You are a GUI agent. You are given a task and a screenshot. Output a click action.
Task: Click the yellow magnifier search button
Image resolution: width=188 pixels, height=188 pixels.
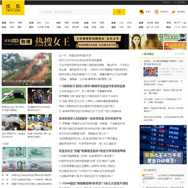click(x=119, y=12)
